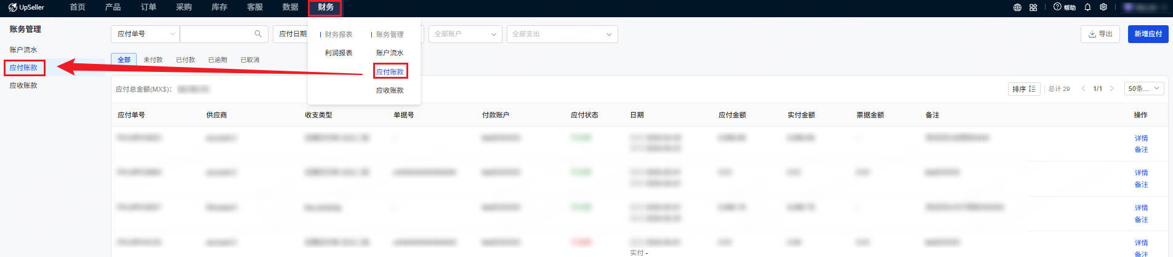Open the 帮助 help icon
1173x257 pixels.
pyautogui.click(x=1065, y=7)
